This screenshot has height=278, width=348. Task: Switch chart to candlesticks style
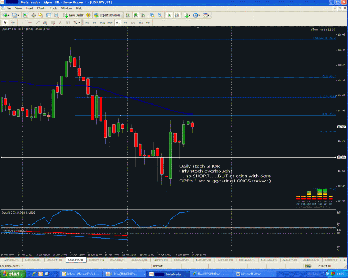pyautogui.click(x=136, y=15)
